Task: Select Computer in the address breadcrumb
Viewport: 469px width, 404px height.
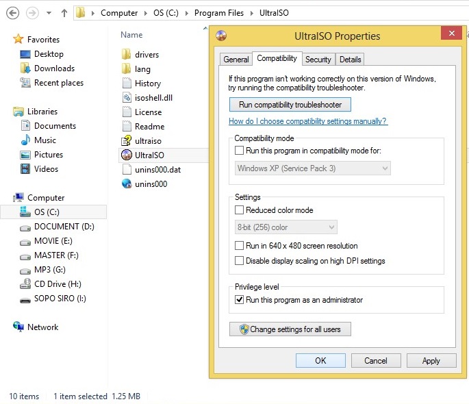Action: [x=119, y=13]
